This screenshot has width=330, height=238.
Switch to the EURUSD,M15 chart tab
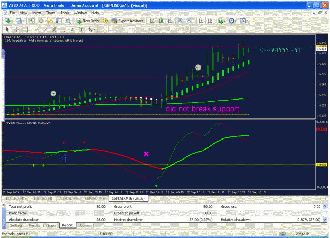pos(16,199)
